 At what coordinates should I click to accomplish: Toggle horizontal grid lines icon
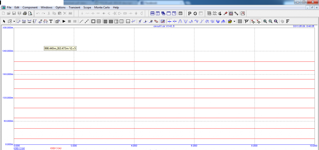pyautogui.click(x=111, y=21)
